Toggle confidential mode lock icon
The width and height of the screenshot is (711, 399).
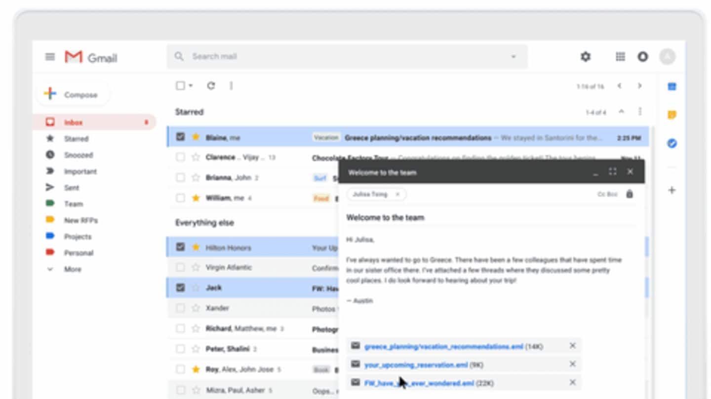(x=630, y=194)
